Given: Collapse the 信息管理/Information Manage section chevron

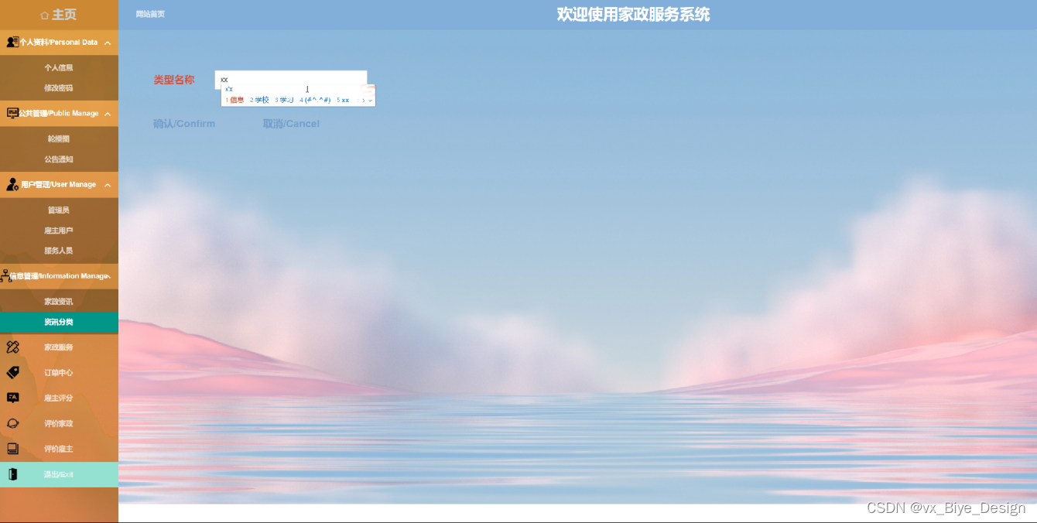Looking at the screenshot, I should 109,276.
